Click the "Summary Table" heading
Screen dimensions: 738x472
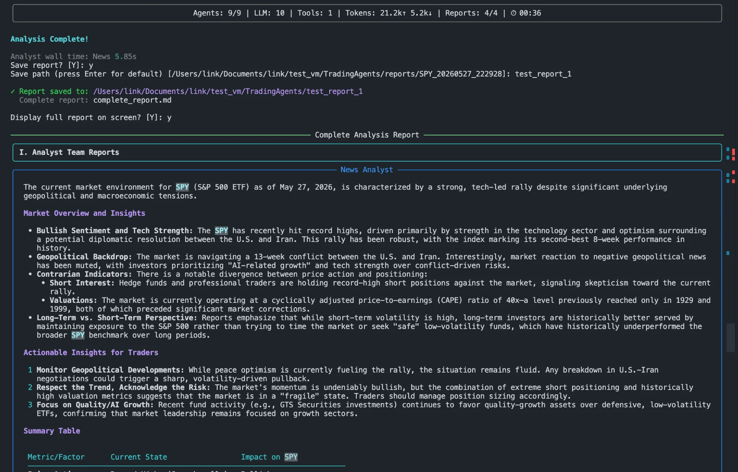tap(52, 431)
